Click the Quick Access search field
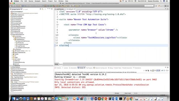The image size is (179, 101). (149, 6)
